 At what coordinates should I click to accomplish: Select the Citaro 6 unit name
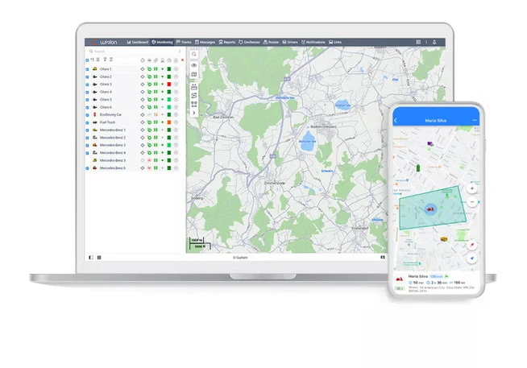106,107
